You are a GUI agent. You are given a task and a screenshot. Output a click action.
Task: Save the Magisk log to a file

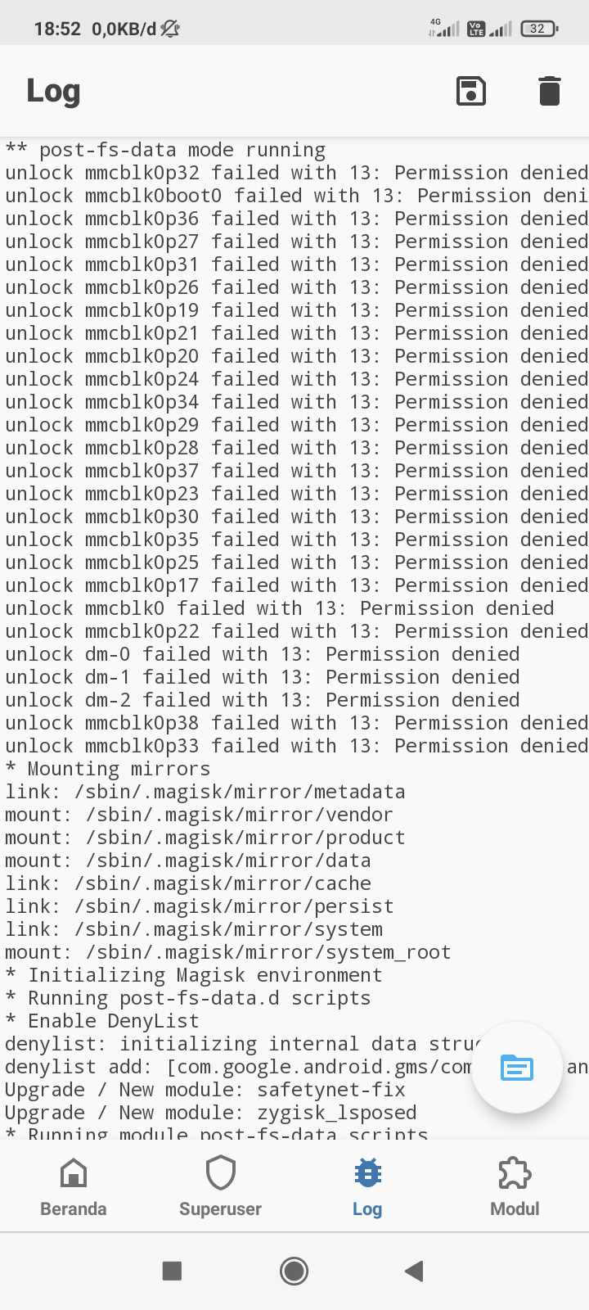coord(471,91)
